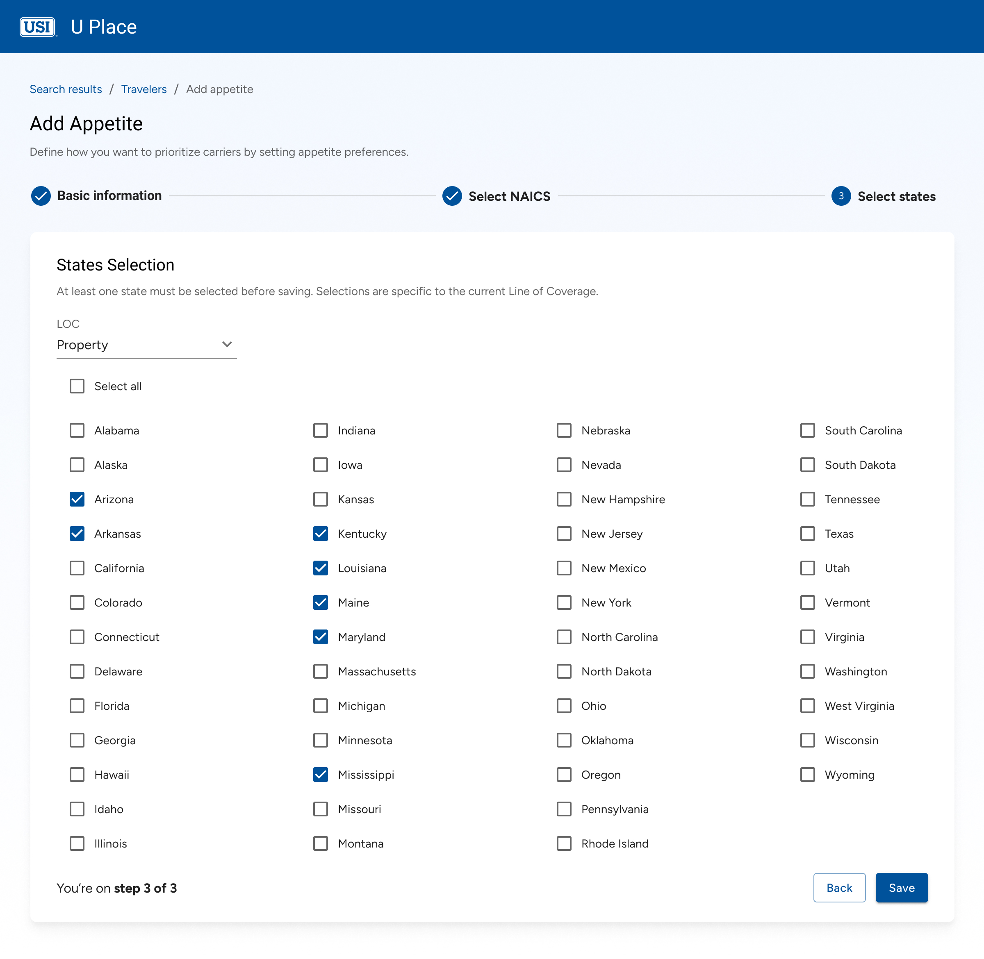Uncheck the Arkansas checkbox

[x=77, y=534]
